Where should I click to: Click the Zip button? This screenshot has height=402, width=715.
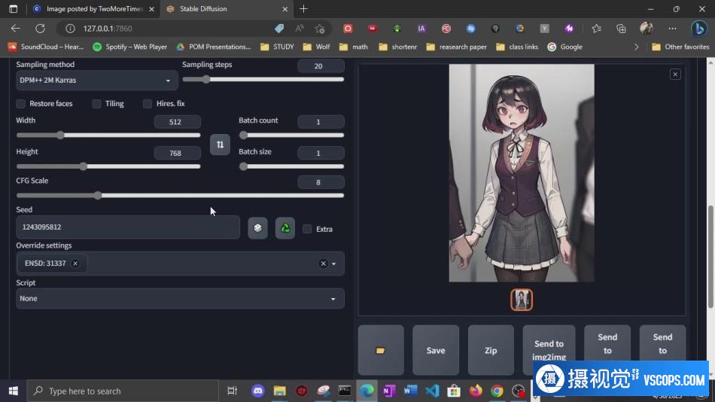click(491, 351)
